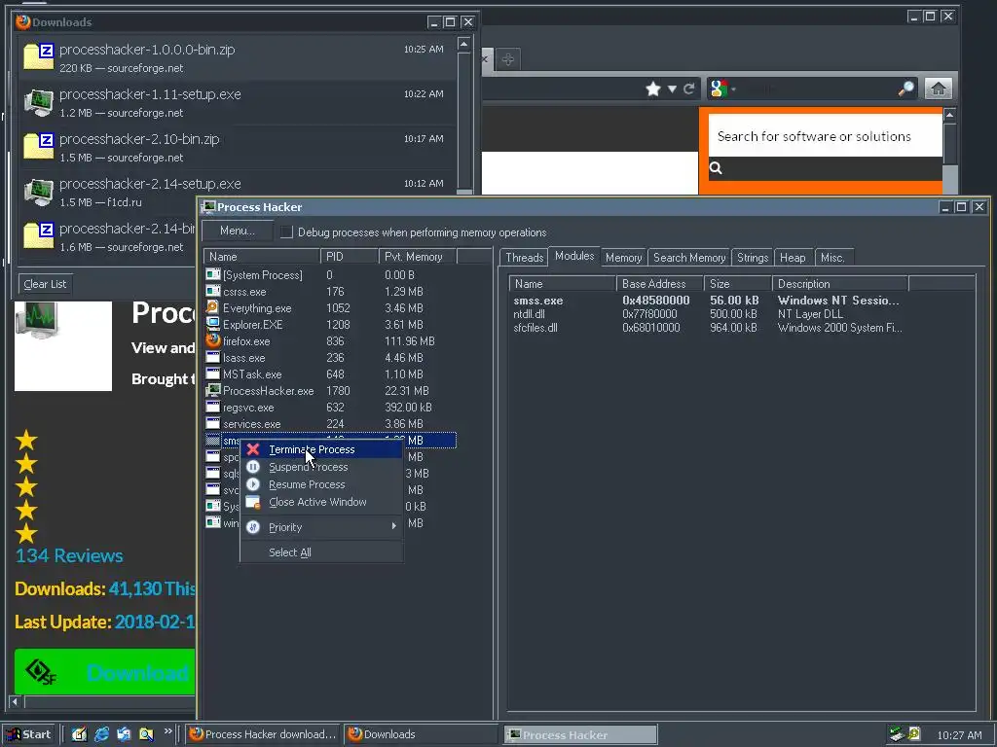Screen dimensions: 997x747
Task: Sort by Pvt. Memory column header
Action: (417, 257)
